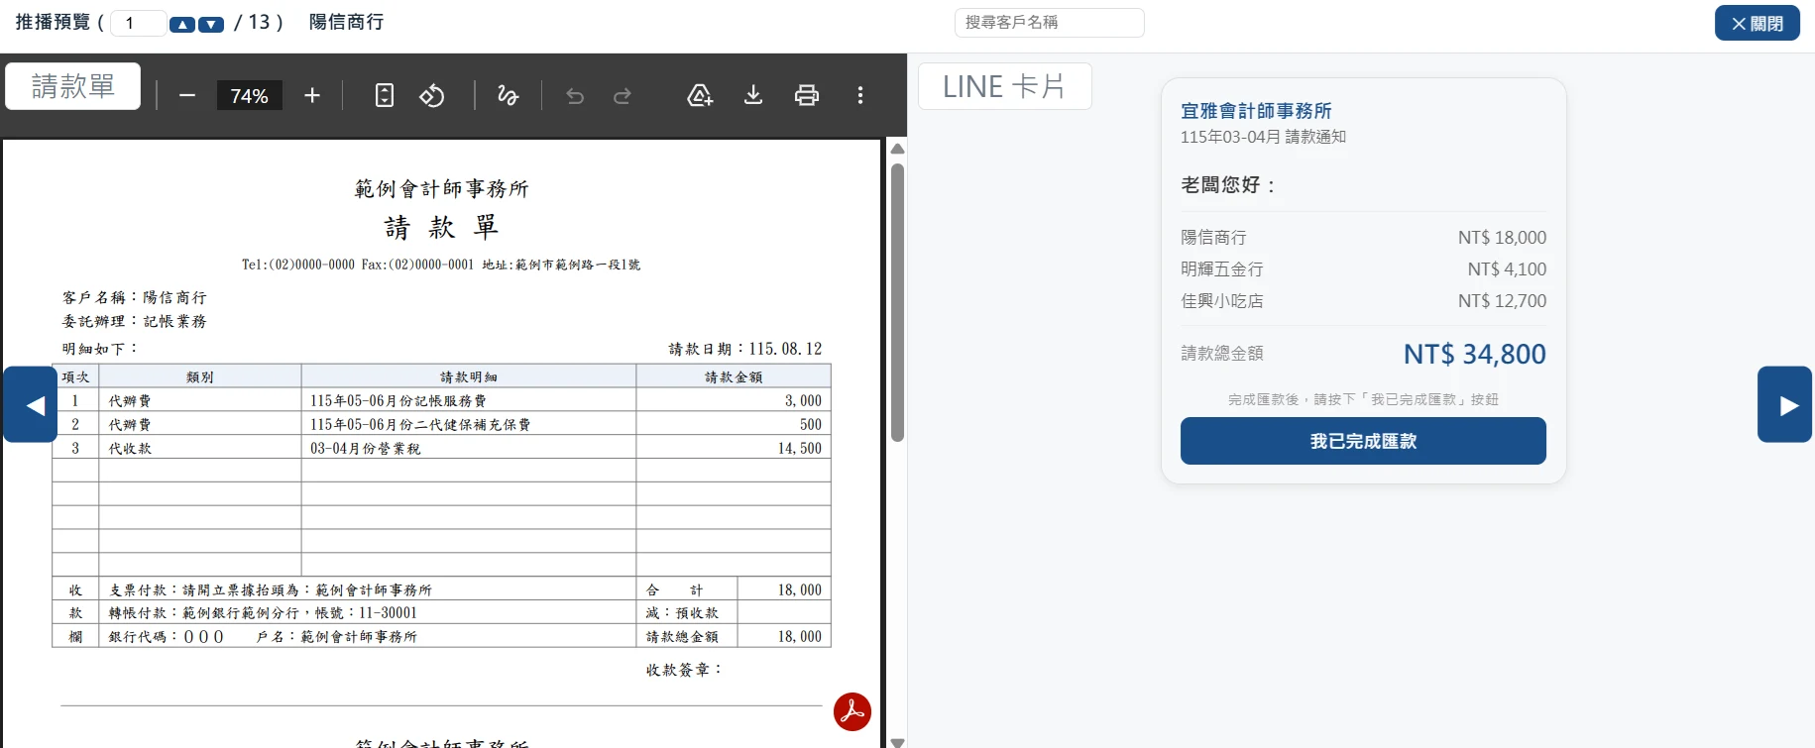Go to previous preview with left arrow
The width and height of the screenshot is (1815, 748).
[x=31, y=404]
